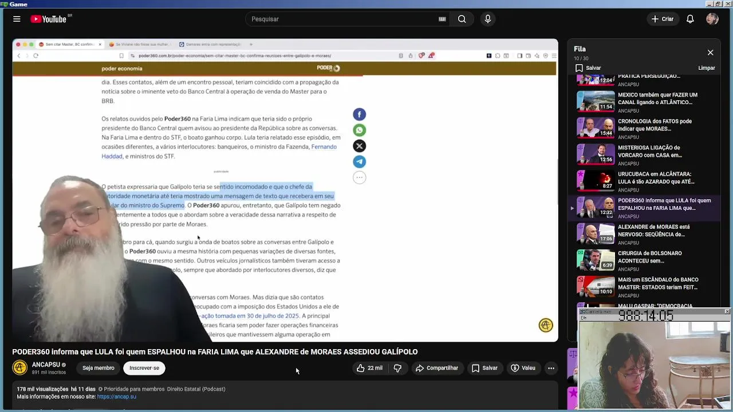The width and height of the screenshot is (733, 412).
Task: Click PODER360 logo in article header
Action: coord(328,68)
